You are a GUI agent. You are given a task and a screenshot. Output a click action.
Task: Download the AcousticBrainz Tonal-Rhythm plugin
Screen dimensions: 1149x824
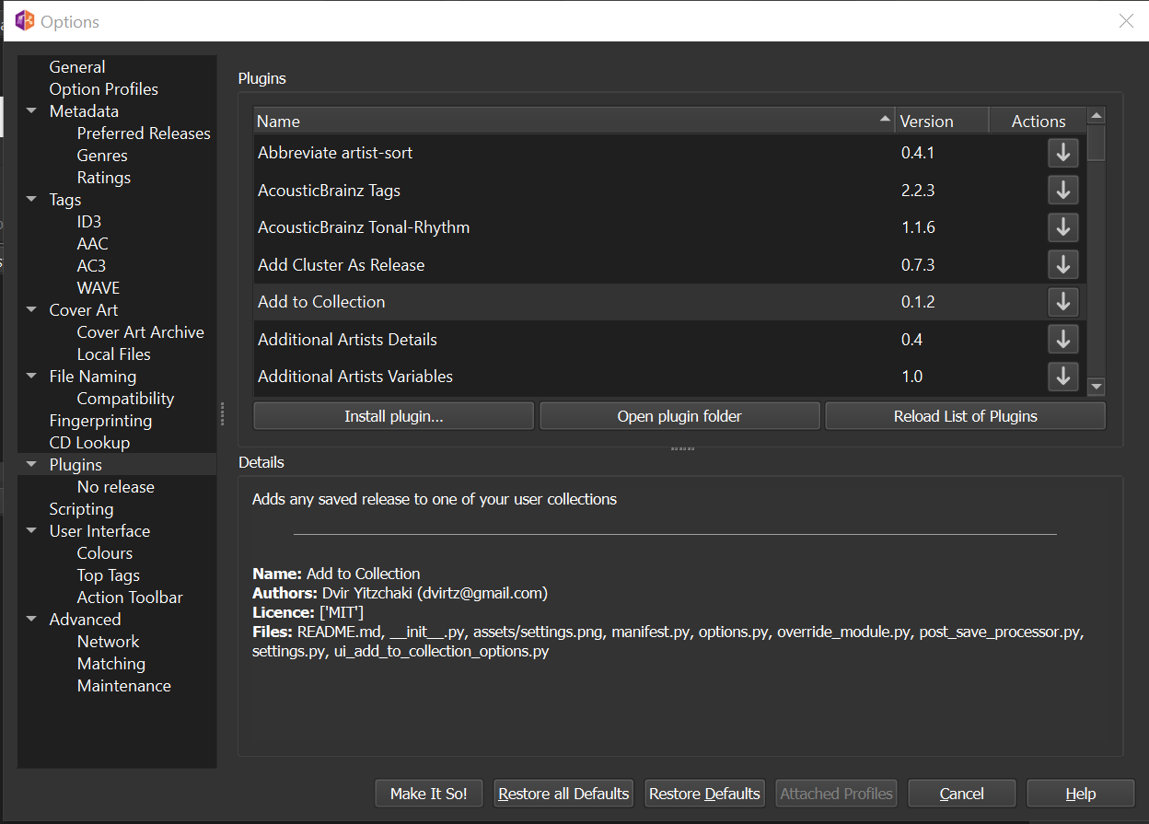click(1063, 226)
